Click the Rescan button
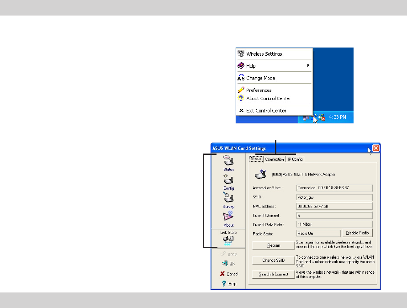Viewport: 407px width, 308px height. (x=274, y=245)
